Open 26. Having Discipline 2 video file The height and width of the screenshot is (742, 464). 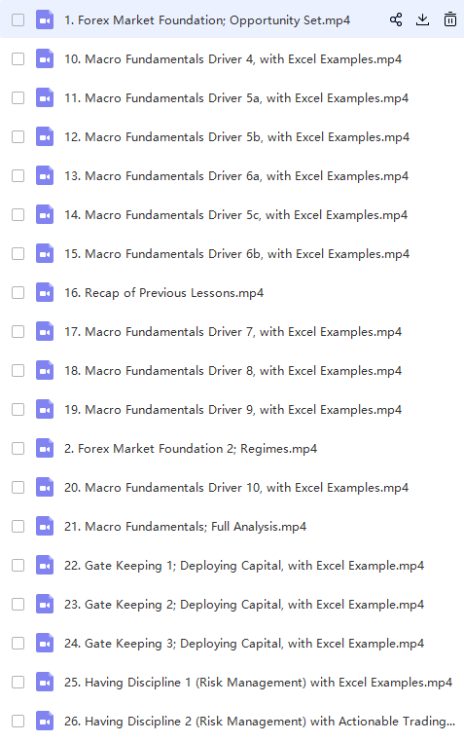[260, 722]
